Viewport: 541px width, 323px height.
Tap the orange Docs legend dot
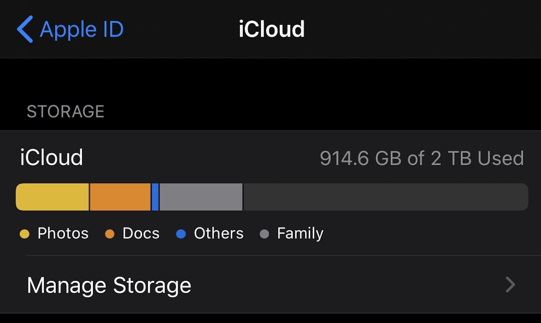pos(110,234)
